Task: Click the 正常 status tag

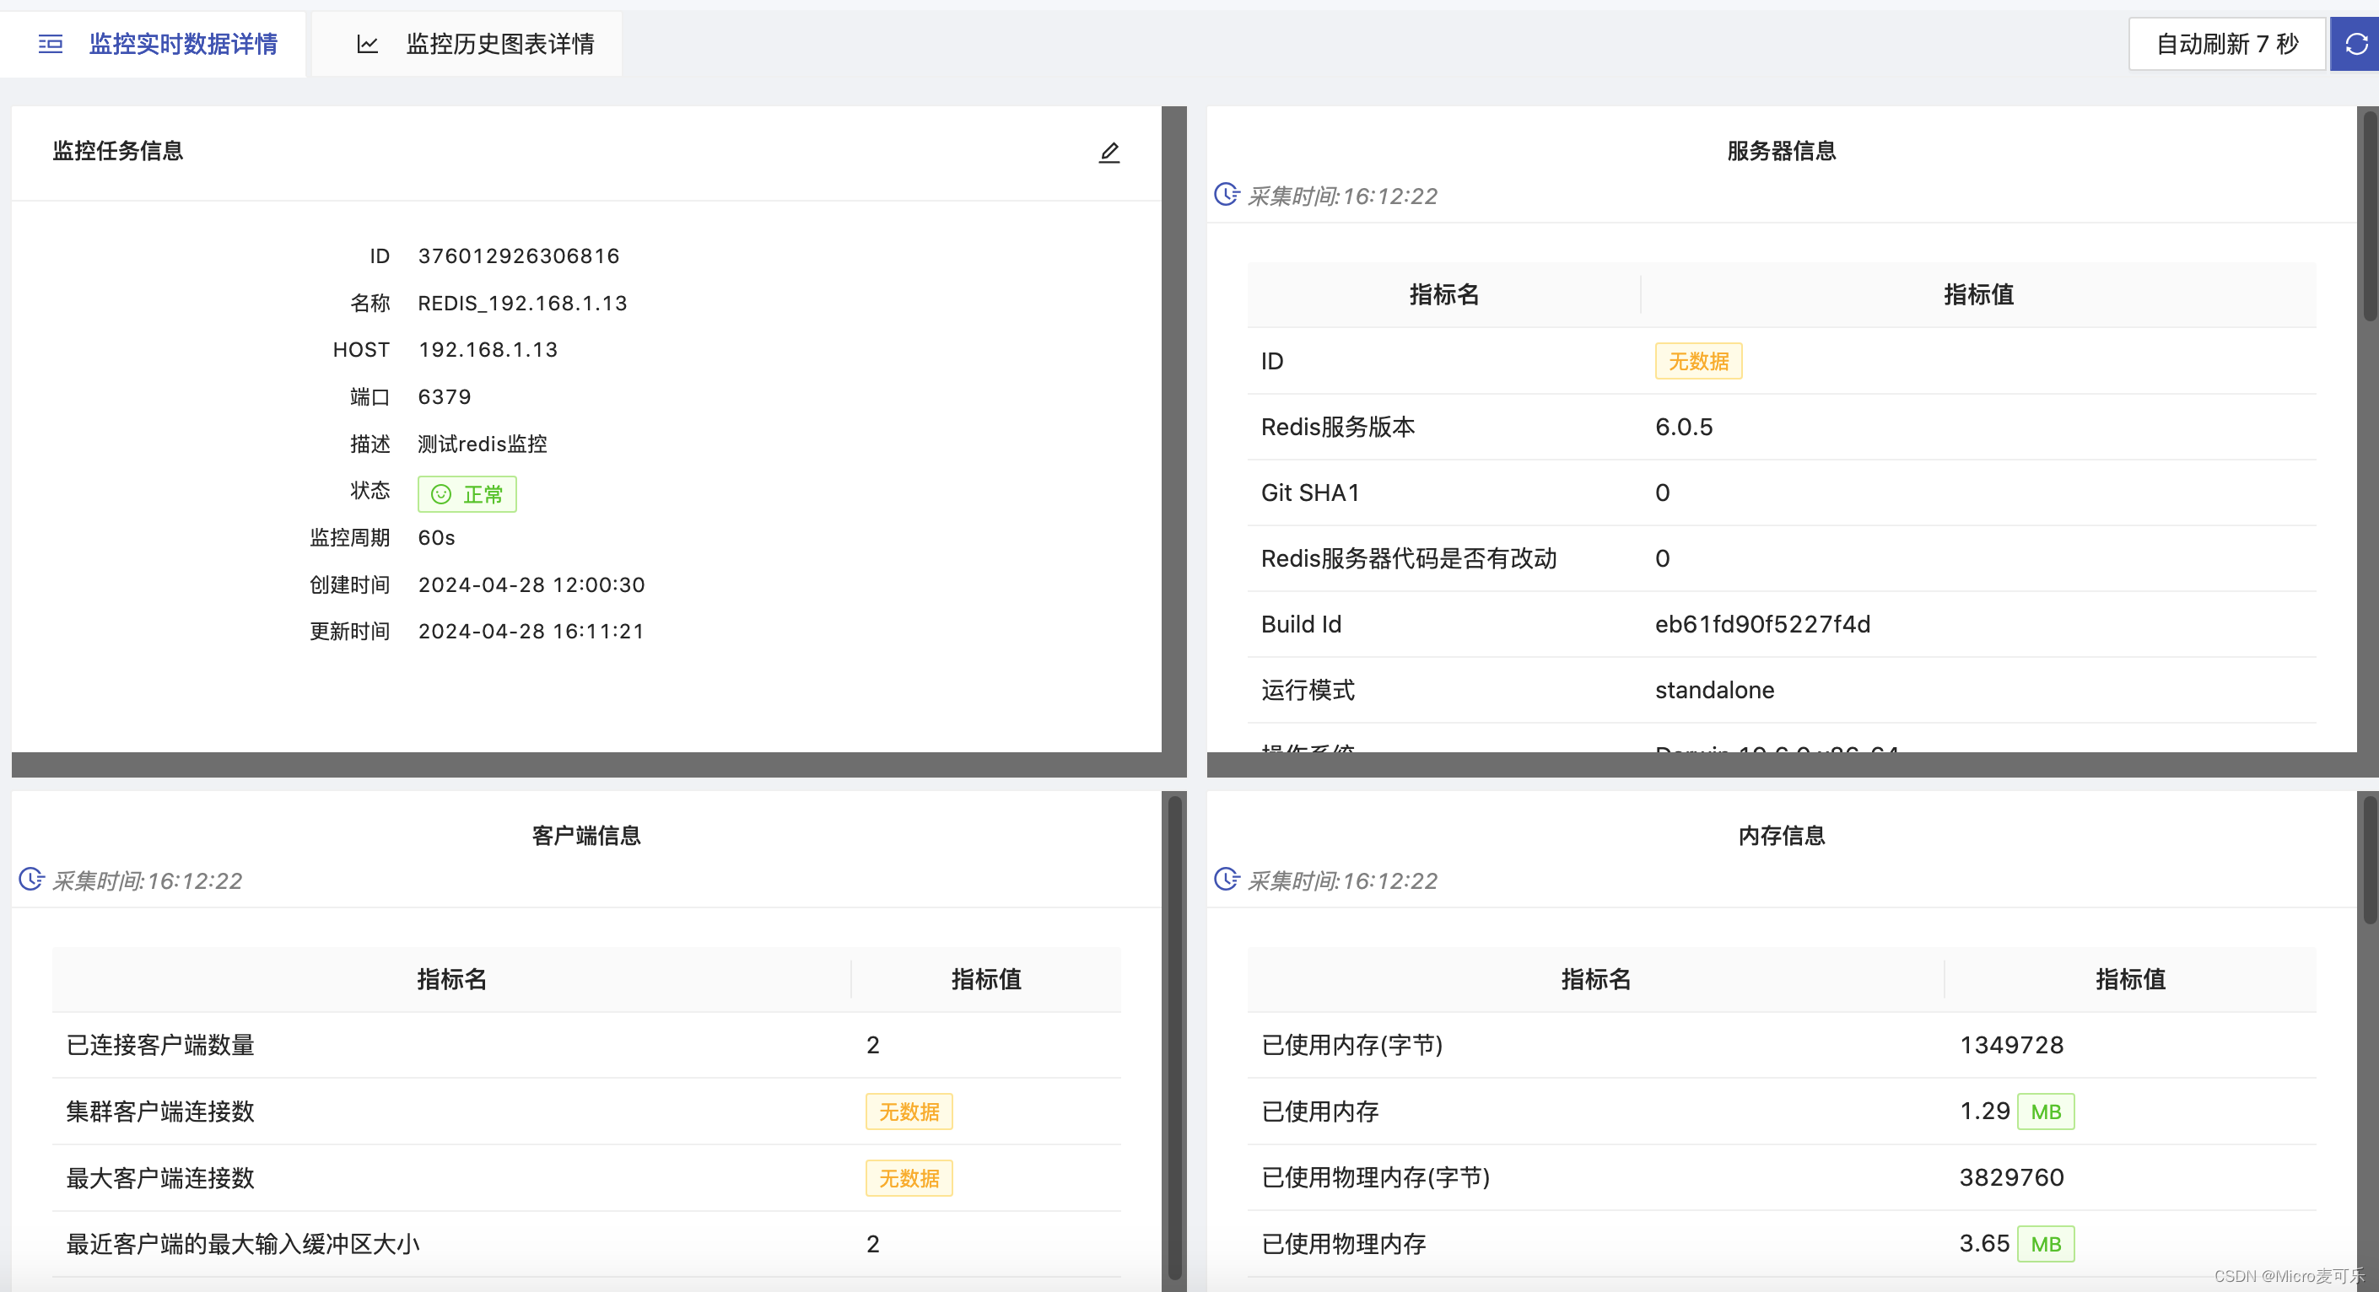Action: coord(467,494)
